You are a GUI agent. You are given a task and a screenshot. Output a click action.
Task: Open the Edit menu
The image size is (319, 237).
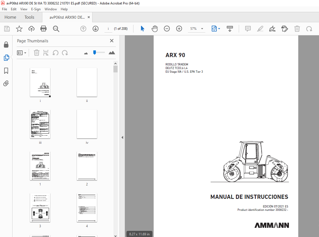[14, 9]
